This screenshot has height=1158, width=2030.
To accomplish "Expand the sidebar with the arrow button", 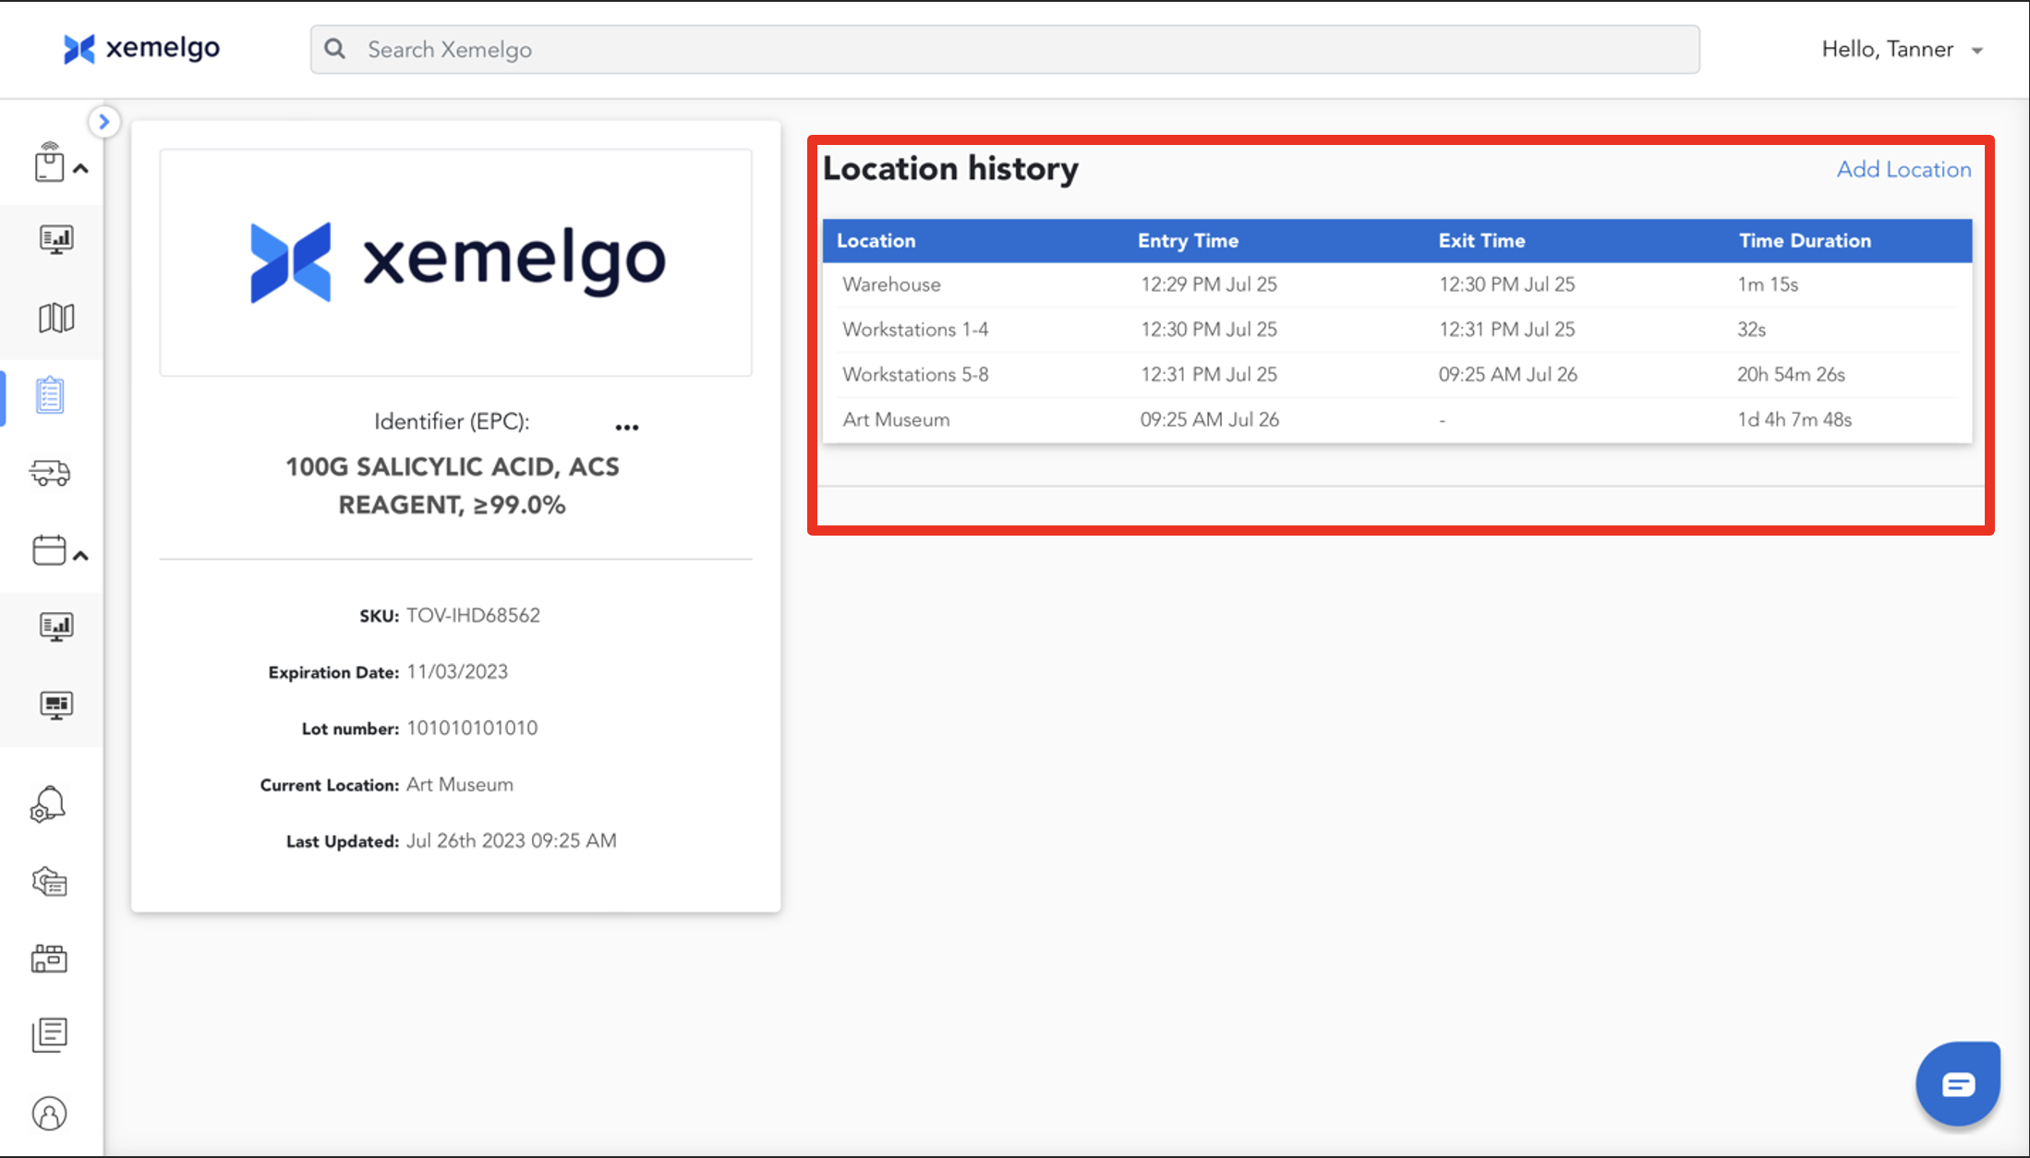I will 103,122.
